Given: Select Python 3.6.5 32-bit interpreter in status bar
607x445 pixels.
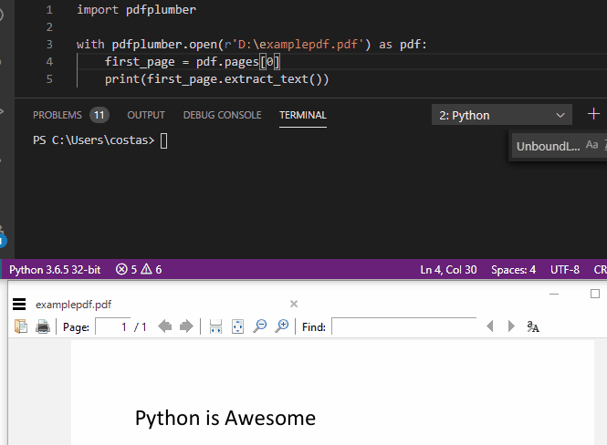Looking at the screenshot, I should [x=55, y=270].
